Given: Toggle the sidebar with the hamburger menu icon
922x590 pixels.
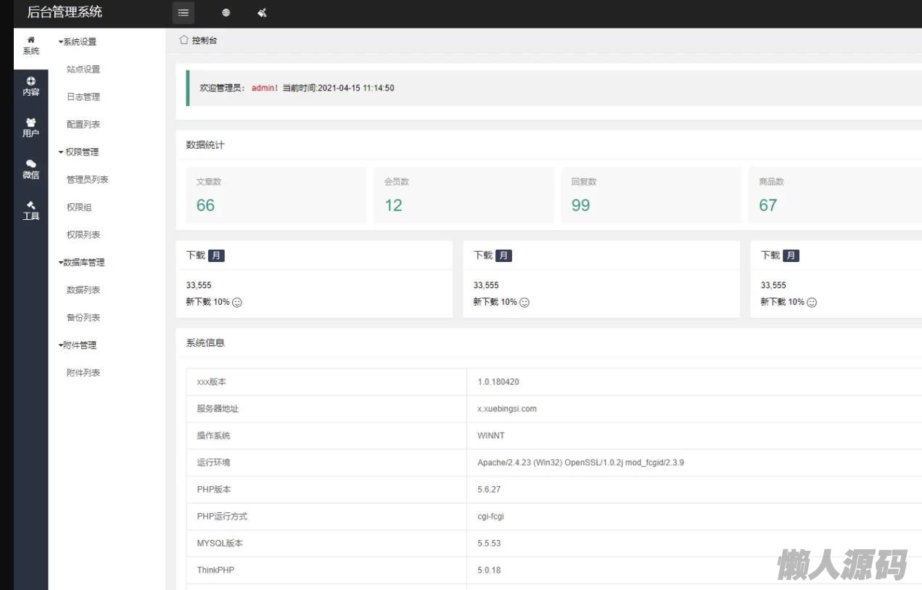Looking at the screenshot, I should click(x=184, y=12).
